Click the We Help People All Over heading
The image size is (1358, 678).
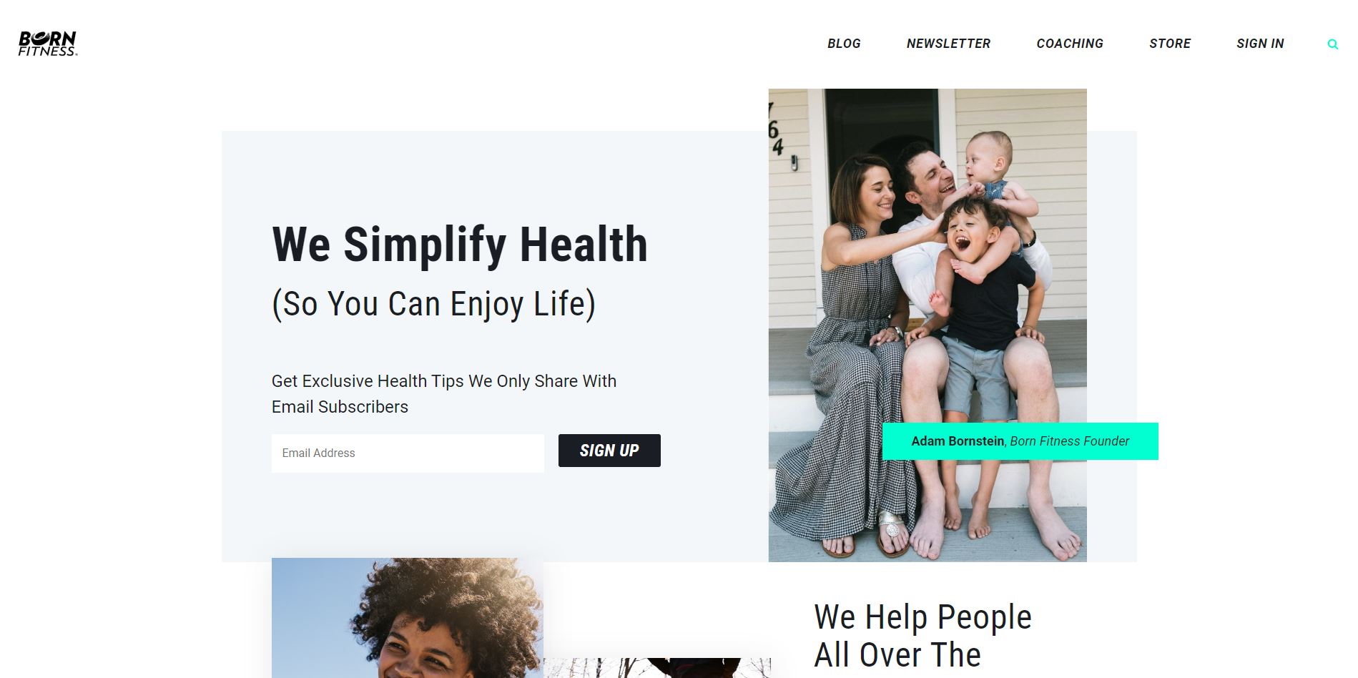922,636
